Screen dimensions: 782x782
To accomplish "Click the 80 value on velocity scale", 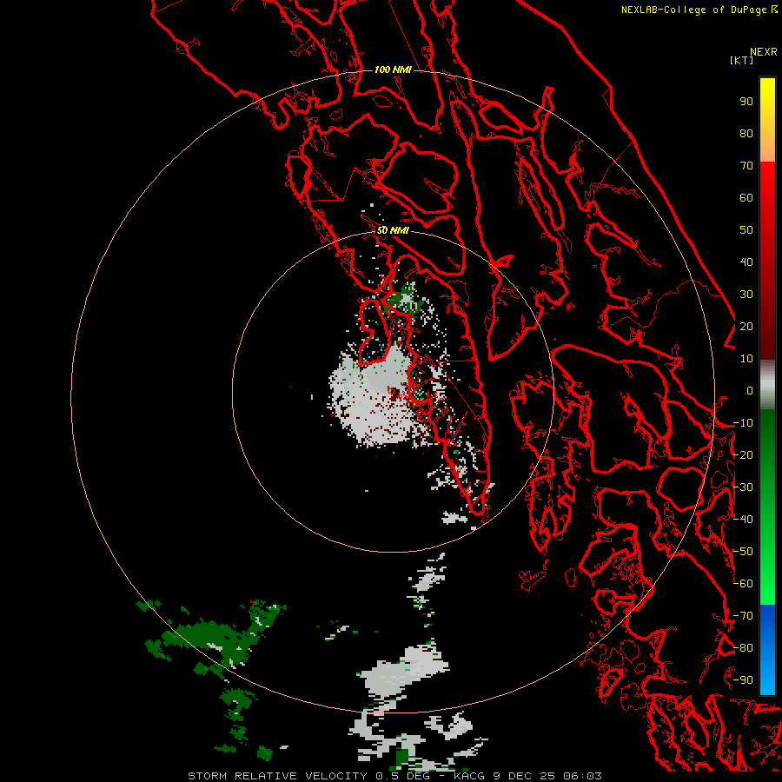I will pyautogui.click(x=746, y=133).
